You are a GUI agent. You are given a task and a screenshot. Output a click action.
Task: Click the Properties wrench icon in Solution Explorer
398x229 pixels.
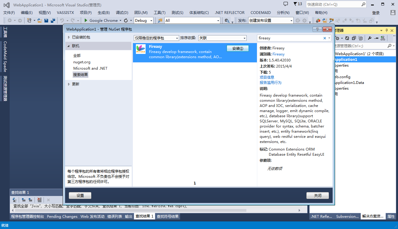[x=370, y=38]
